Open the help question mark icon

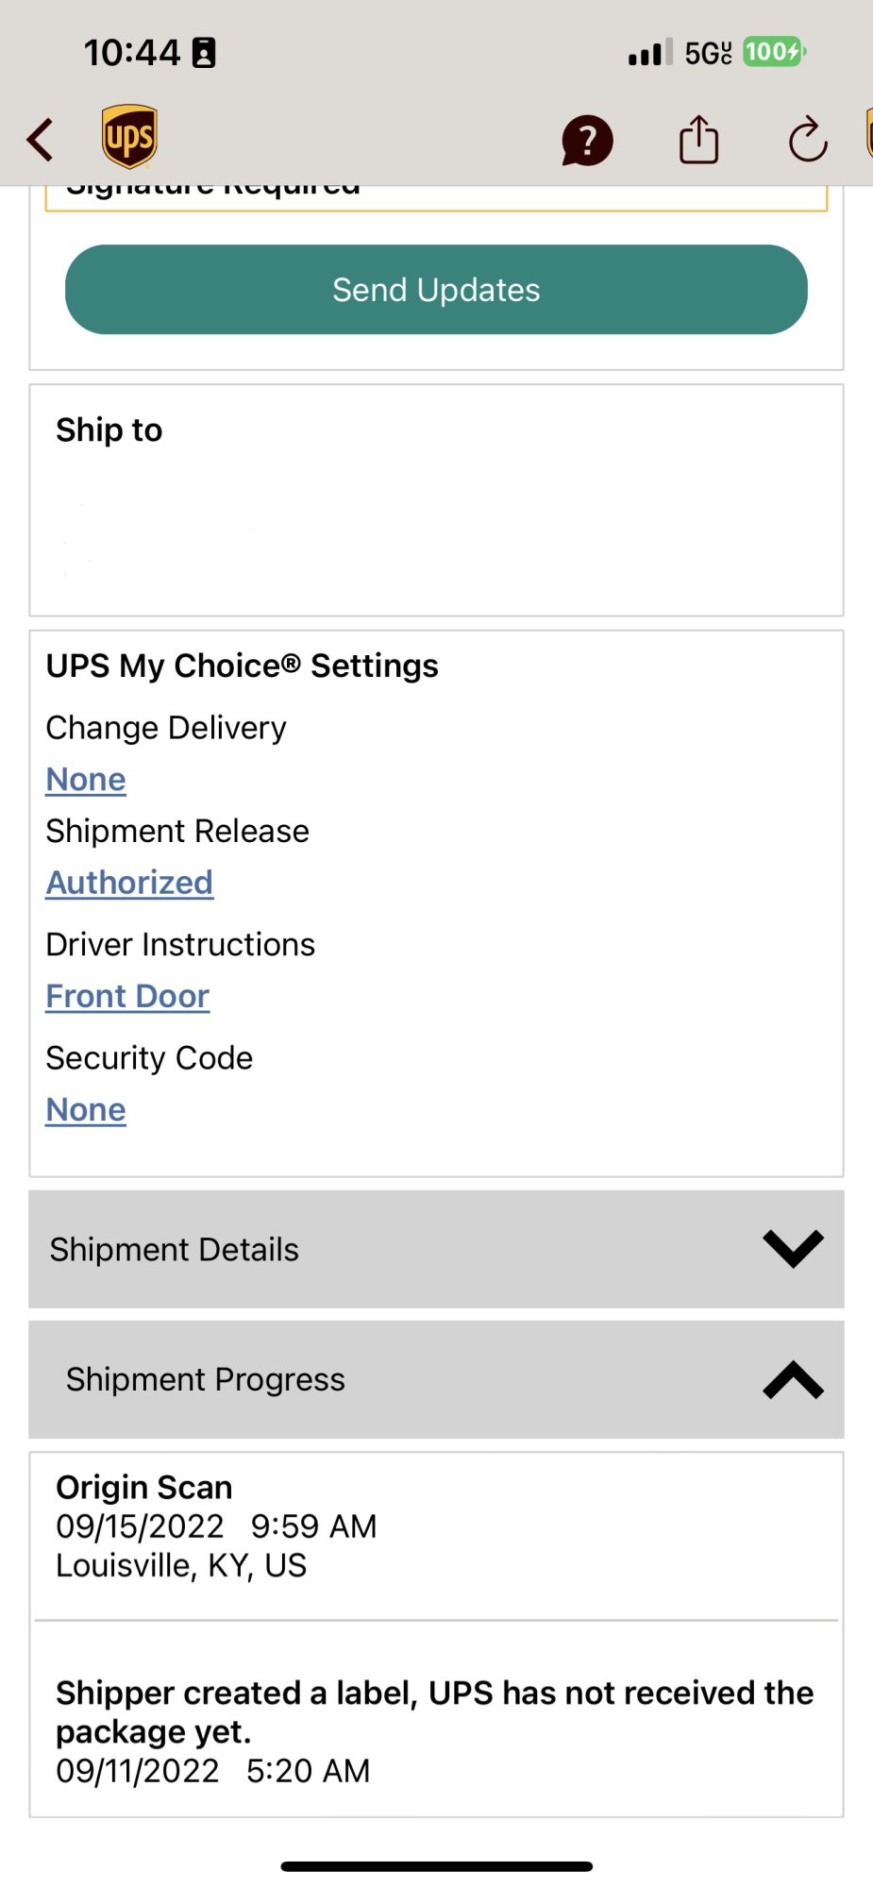point(587,141)
